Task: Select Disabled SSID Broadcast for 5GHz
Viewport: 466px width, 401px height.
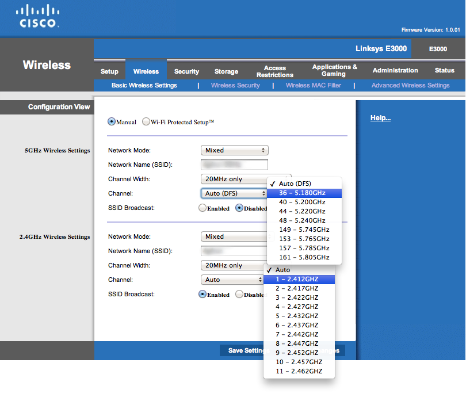Action: point(239,208)
